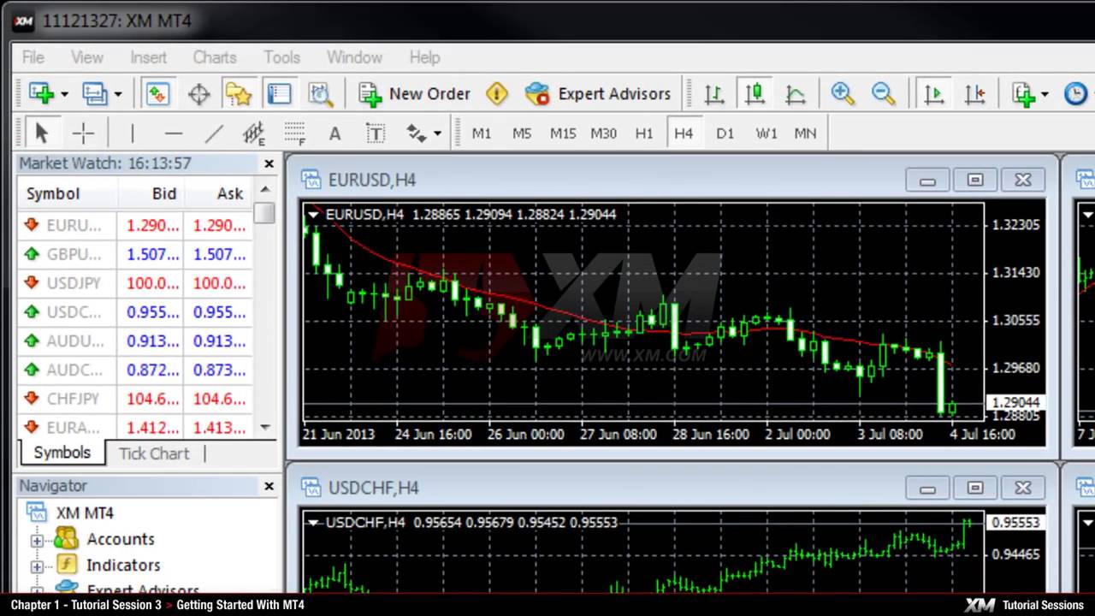Viewport: 1095px width, 616px height.
Task: Open the Help menu
Action: [424, 57]
